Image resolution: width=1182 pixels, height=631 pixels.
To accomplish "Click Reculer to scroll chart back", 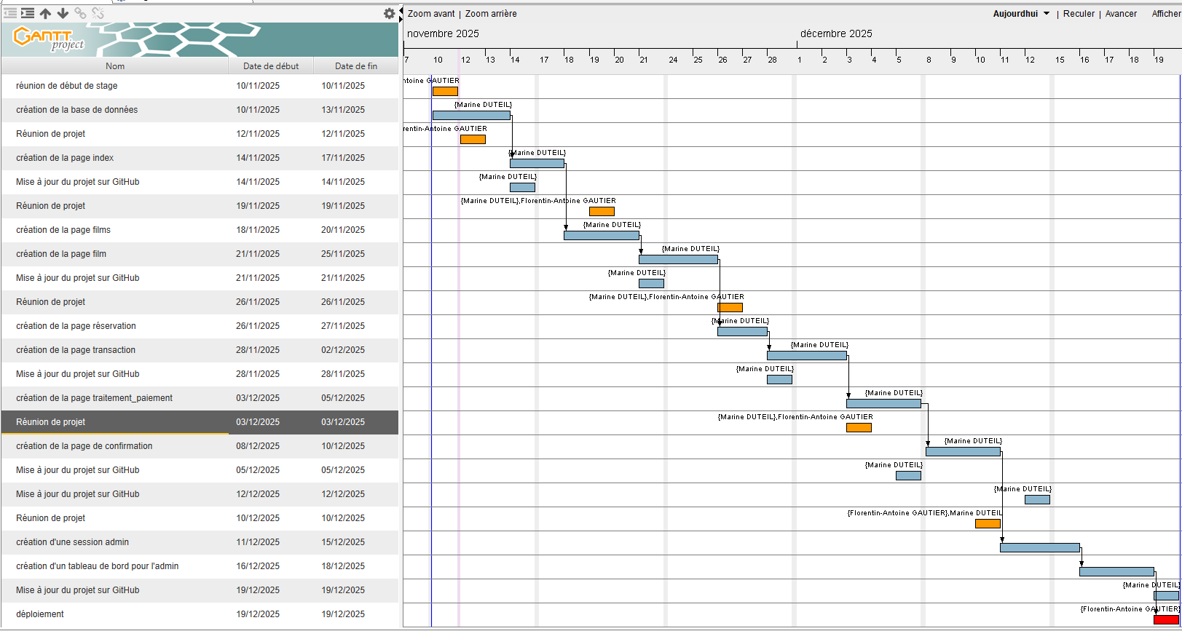I will [x=1079, y=14].
